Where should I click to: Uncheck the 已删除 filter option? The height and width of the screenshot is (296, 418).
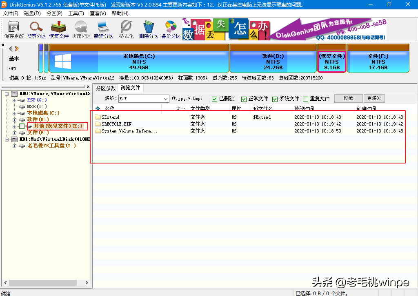point(213,98)
